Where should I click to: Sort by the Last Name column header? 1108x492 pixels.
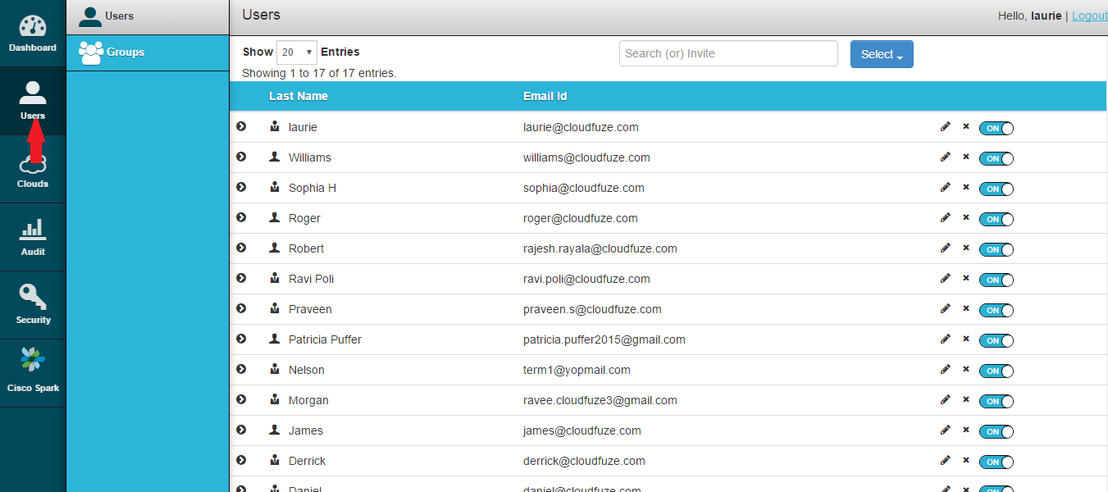pyautogui.click(x=299, y=96)
